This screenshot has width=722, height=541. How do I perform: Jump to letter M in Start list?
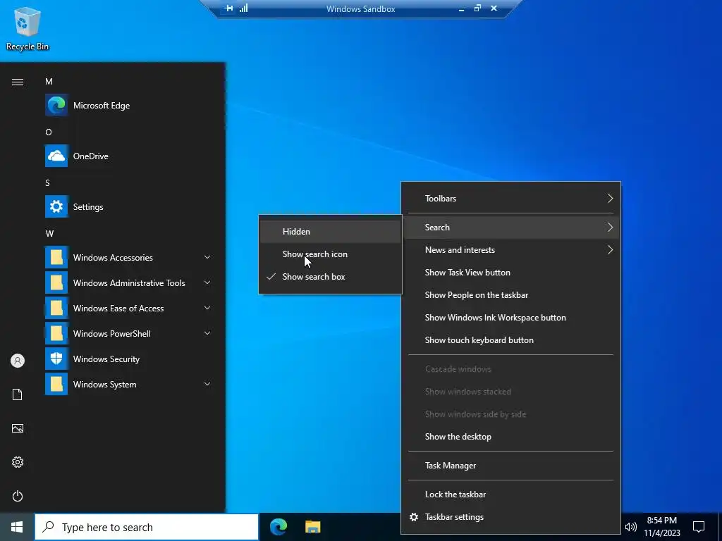49,82
